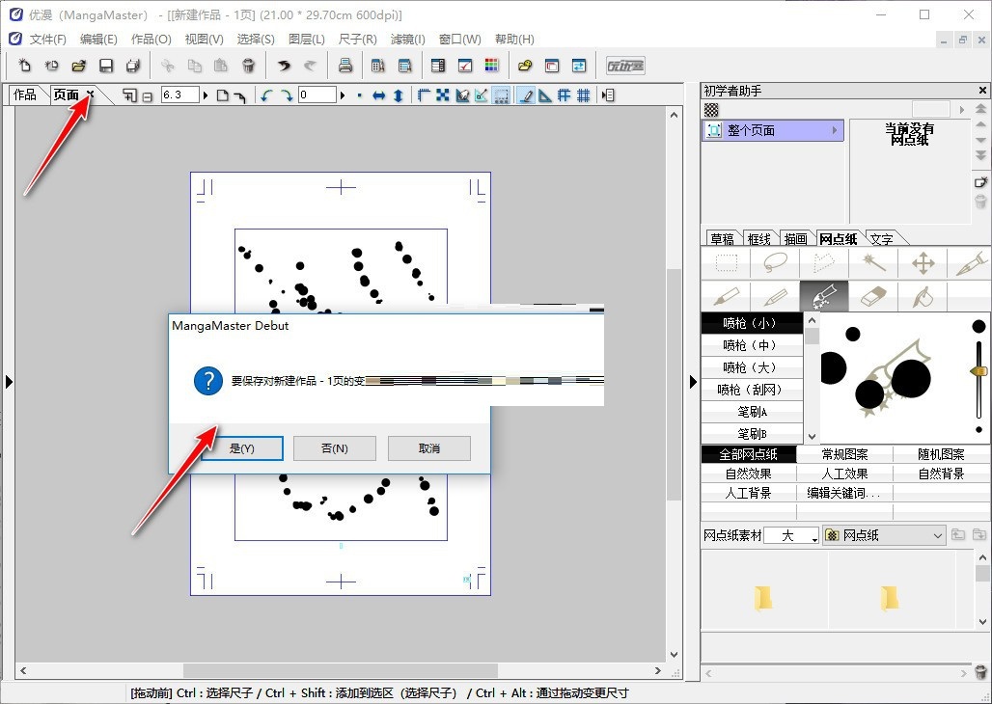Click the canvas horizontal scrollbar
The image size is (992, 704).
(x=341, y=670)
